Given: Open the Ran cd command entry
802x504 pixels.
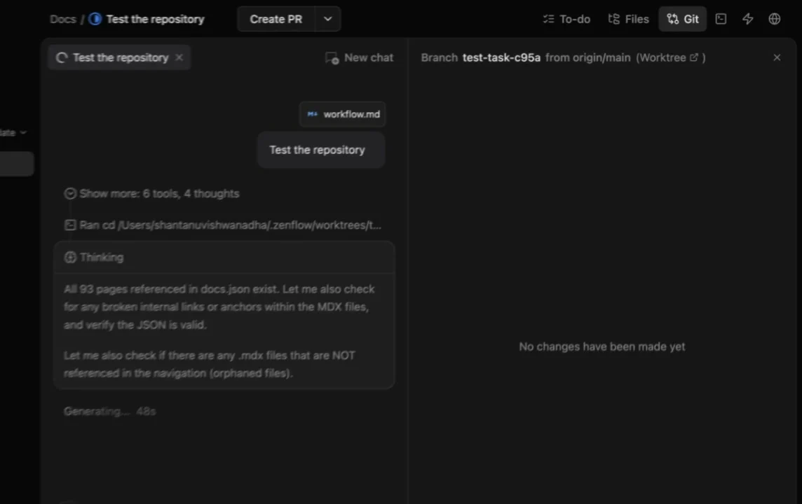Looking at the screenshot, I should coord(223,225).
